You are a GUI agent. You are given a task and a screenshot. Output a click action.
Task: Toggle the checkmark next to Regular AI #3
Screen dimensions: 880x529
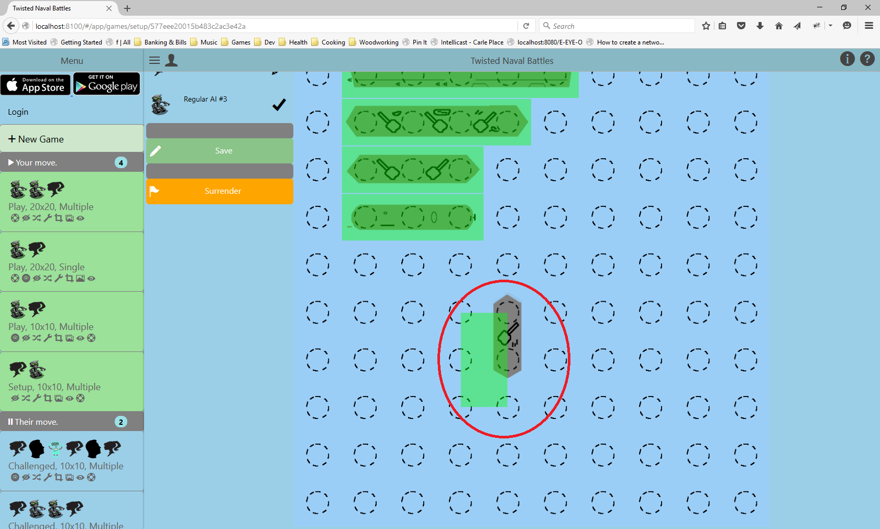[279, 105]
